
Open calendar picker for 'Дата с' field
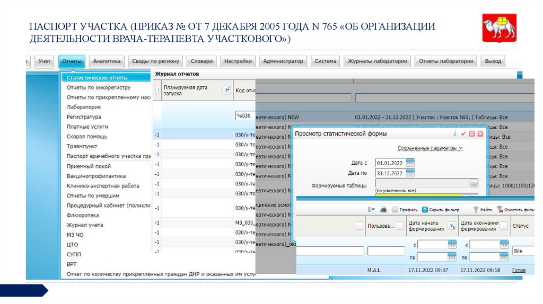click(410, 163)
